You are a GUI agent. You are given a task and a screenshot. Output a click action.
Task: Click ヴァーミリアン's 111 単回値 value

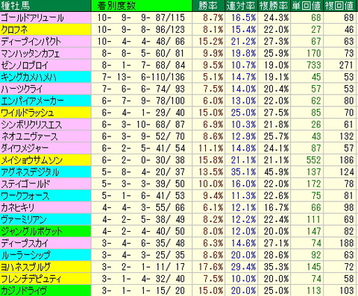tap(314, 220)
